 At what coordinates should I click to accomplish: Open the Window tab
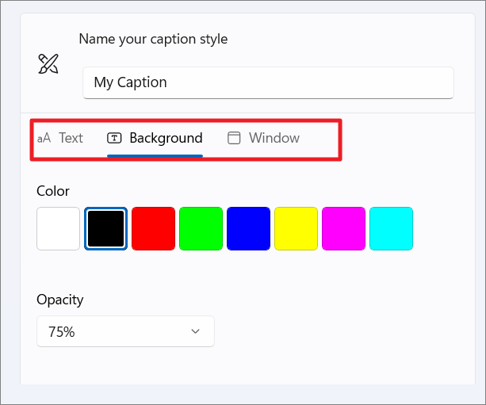pos(263,138)
